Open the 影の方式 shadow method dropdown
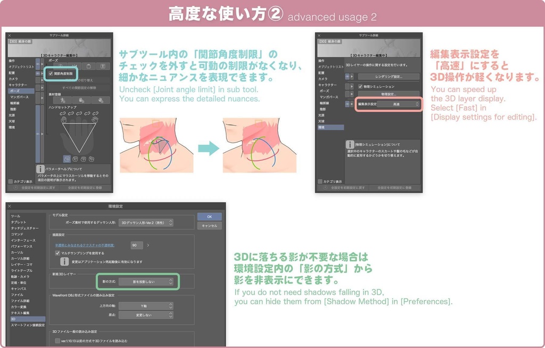 (146, 281)
